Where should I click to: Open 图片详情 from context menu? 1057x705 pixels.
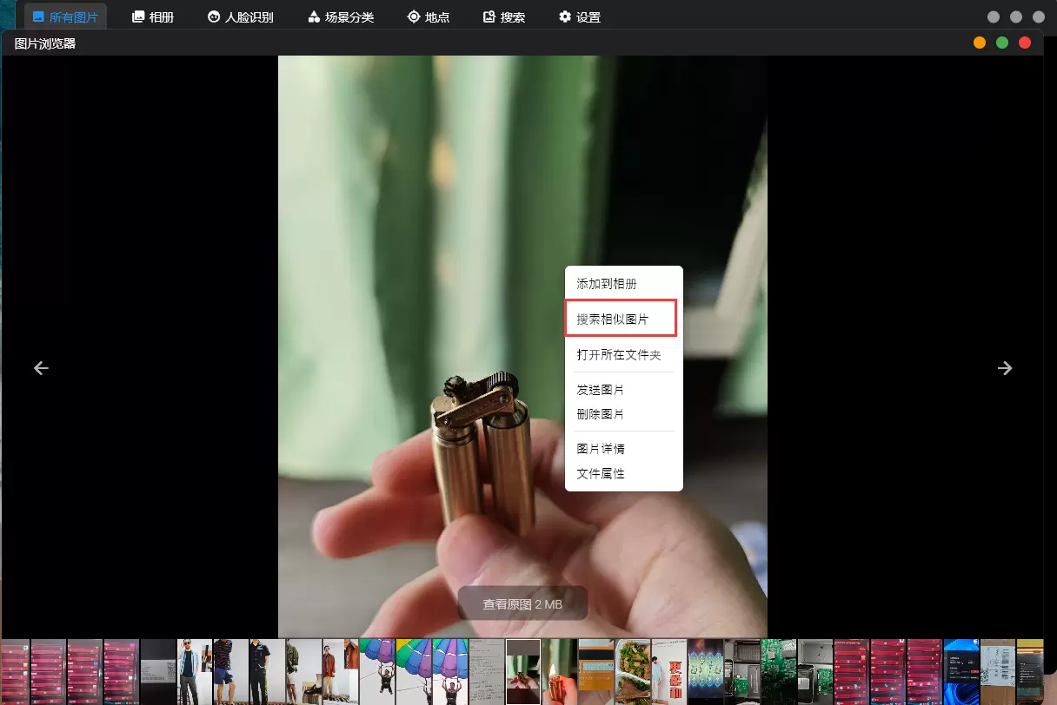601,449
